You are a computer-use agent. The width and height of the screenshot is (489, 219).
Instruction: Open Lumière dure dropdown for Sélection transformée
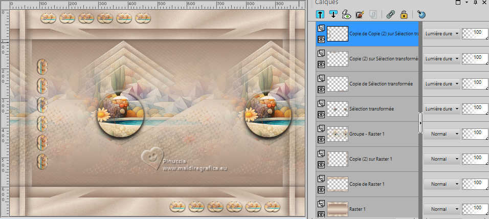tap(441, 109)
